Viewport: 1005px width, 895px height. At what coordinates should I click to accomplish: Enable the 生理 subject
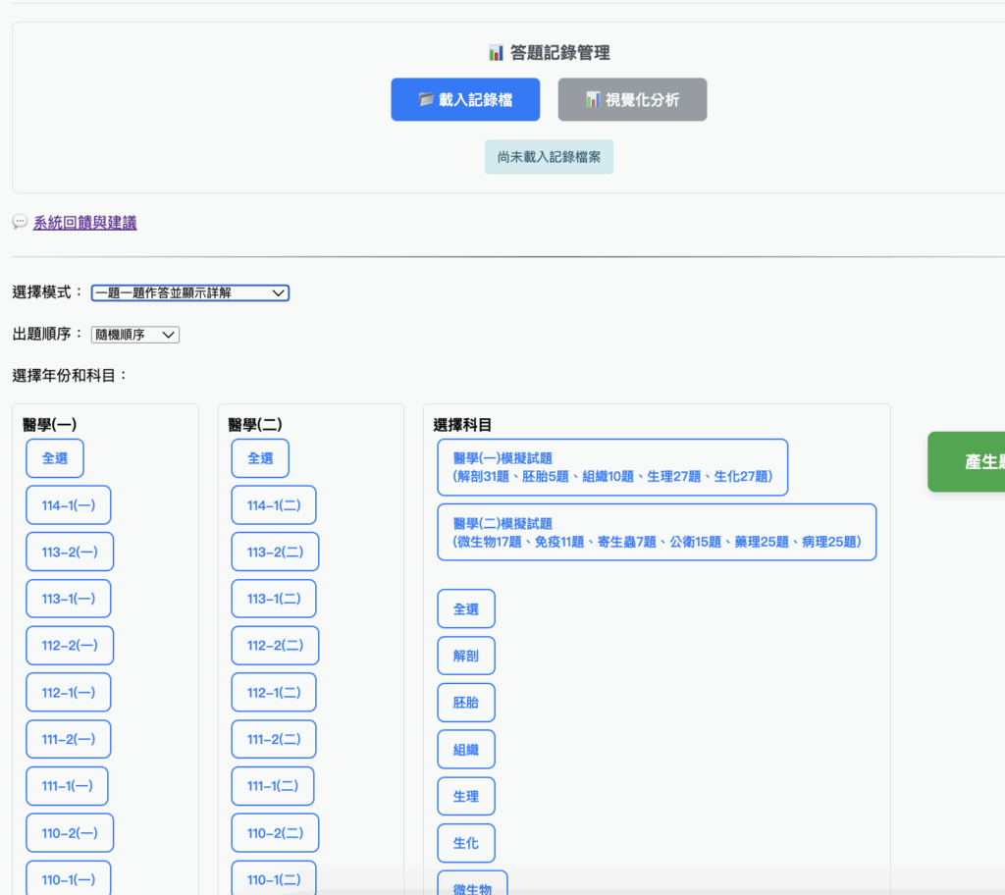tap(466, 797)
